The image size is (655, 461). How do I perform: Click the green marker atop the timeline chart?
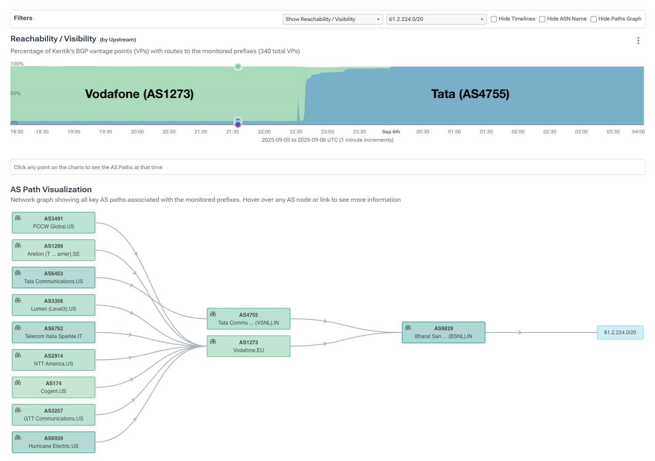238,67
